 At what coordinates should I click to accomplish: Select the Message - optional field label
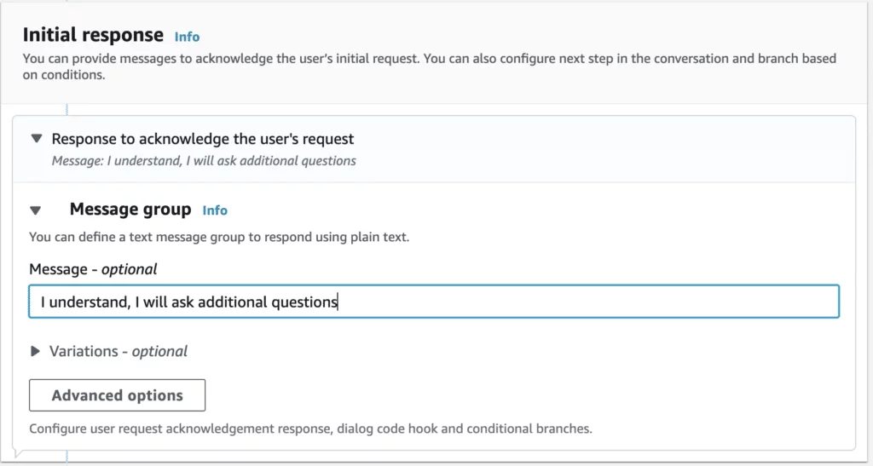point(93,269)
